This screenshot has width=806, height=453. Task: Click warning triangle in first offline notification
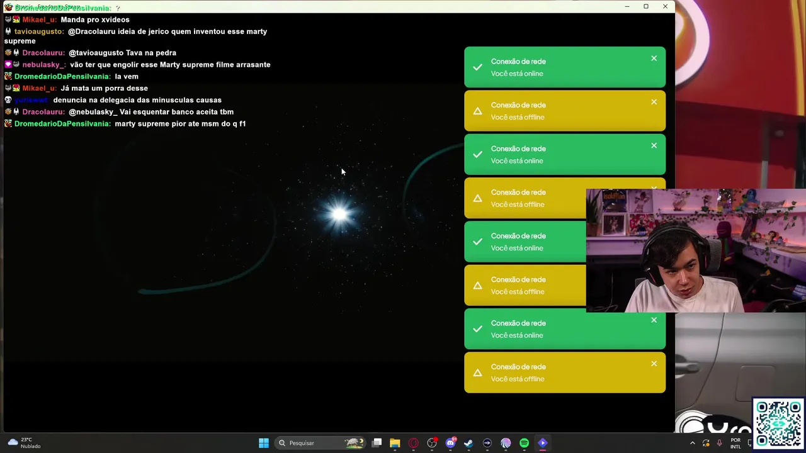pos(477,111)
